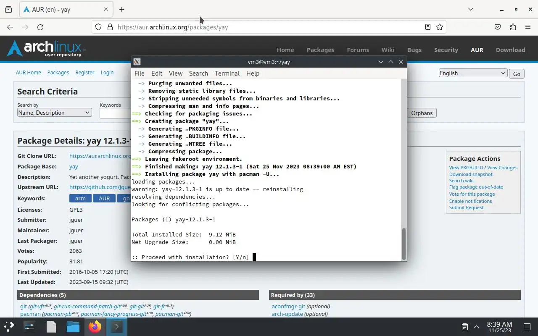The width and height of the screenshot is (538, 336).
Task: Toggle reader view in address bar
Action: tap(428, 27)
